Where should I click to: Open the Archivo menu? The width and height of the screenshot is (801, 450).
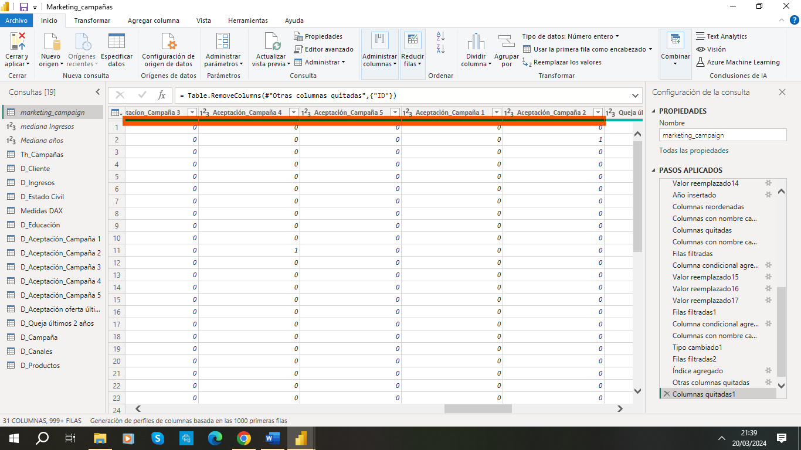(16, 20)
